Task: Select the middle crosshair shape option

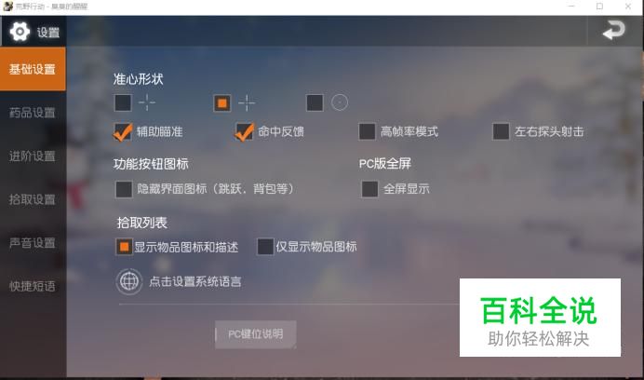Action: click(222, 102)
